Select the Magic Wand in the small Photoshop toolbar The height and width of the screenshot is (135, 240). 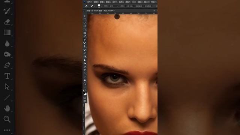click(85, 26)
